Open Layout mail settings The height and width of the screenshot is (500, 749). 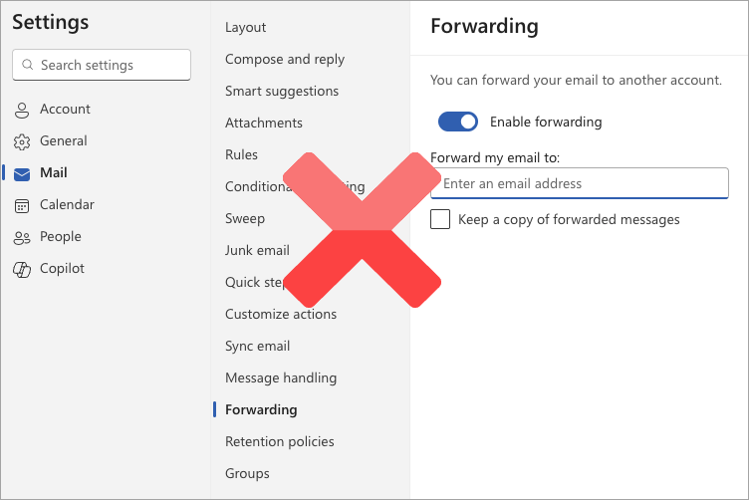(246, 27)
